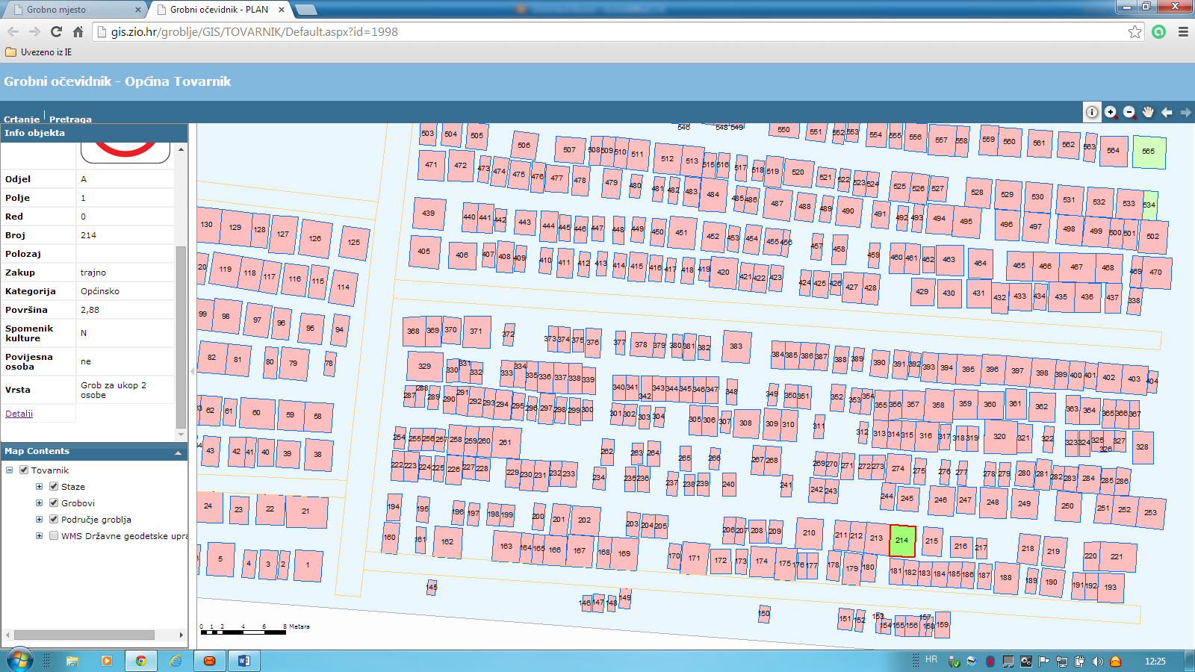Click Info objekta scrollbar down arrow
This screenshot has width=1195, height=672.
coord(181,435)
